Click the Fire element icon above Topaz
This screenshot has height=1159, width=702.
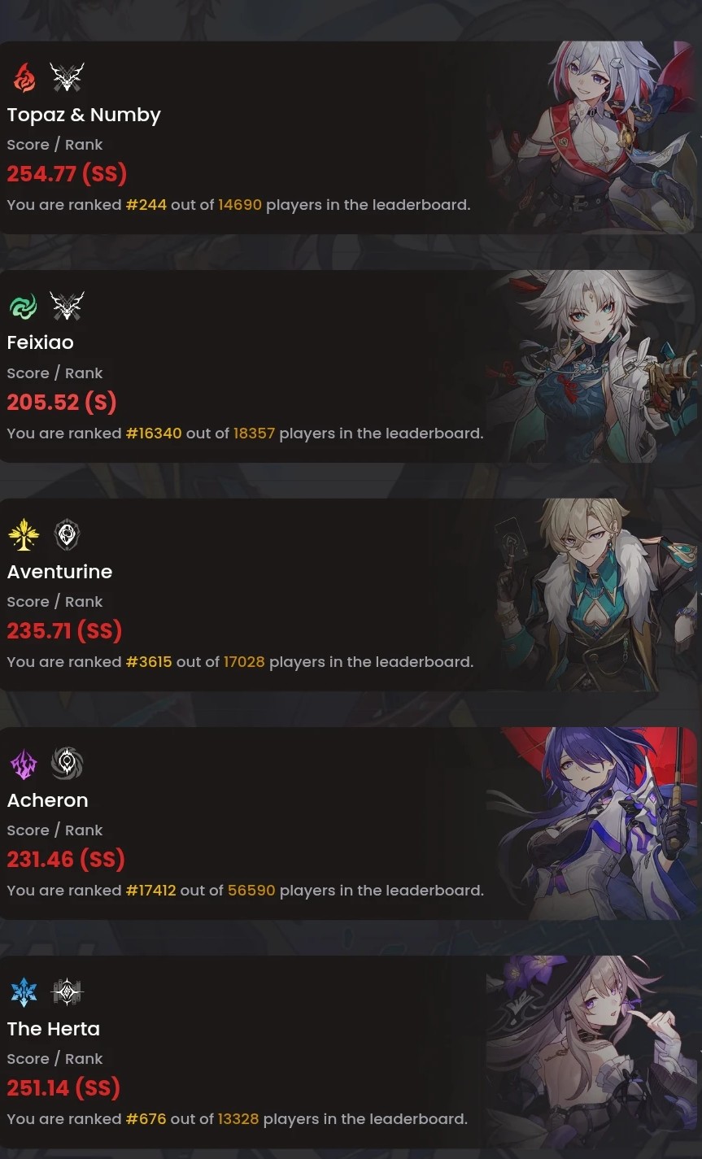[x=24, y=77]
